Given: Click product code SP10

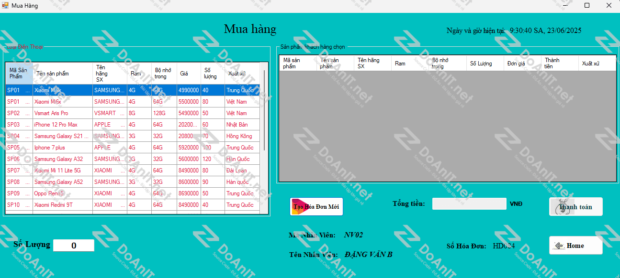Looking at the screenshot, I should point(19,205).
